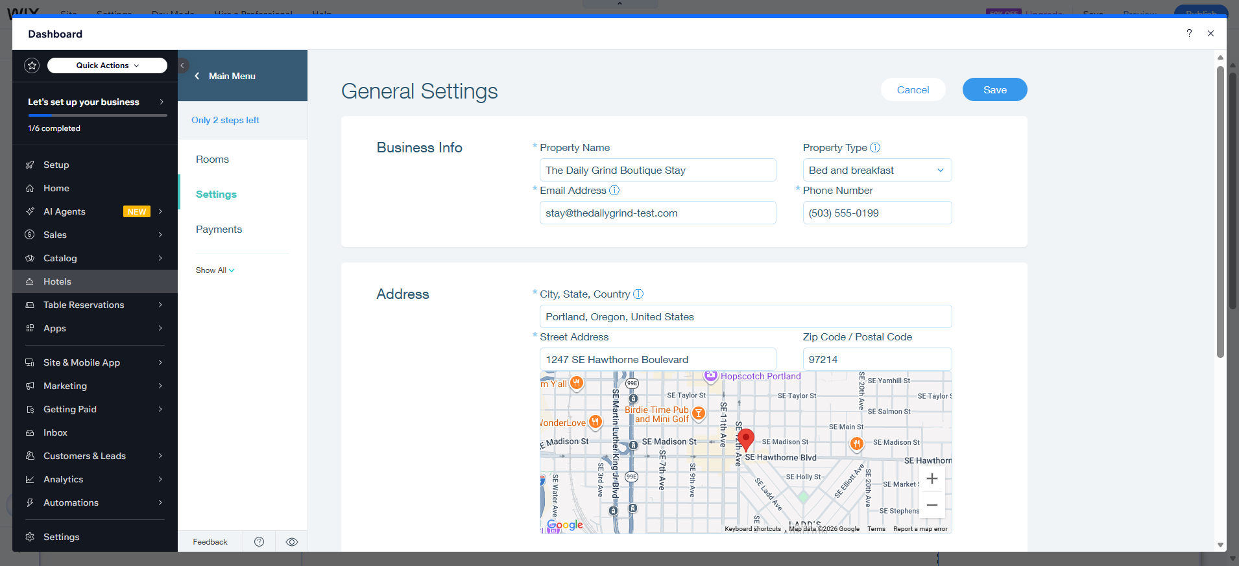Expand the Apps menu

(95, 328)
